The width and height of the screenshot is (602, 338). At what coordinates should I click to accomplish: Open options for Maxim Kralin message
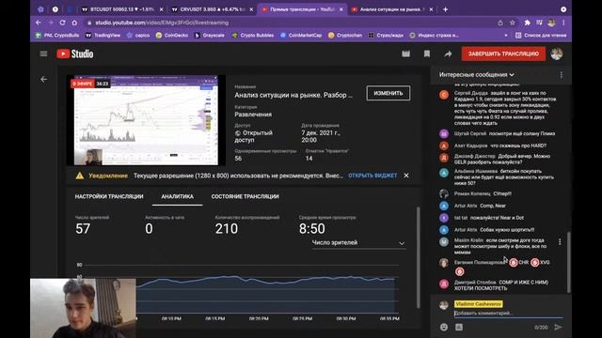click(x=560, y=242)
